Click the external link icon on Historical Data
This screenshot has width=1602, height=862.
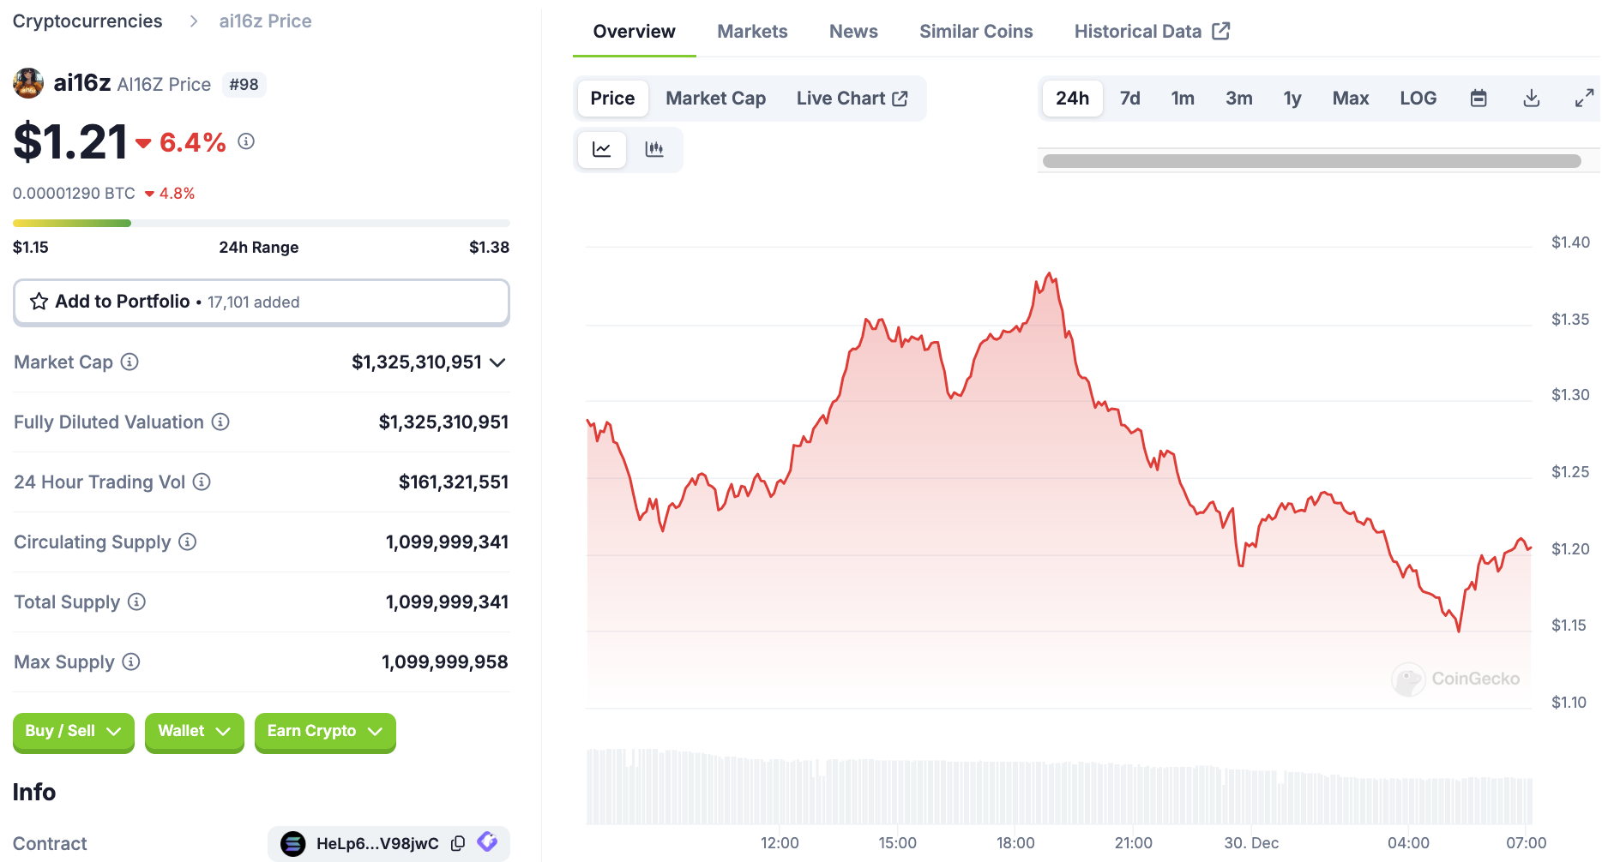tap(1221, 31)
